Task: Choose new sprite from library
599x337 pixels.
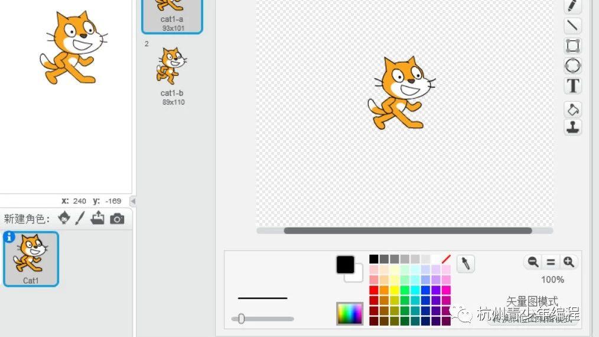Action: (64, 218)
